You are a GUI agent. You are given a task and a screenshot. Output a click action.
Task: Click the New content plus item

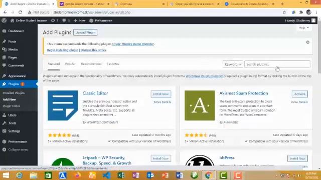click(80, 20)
